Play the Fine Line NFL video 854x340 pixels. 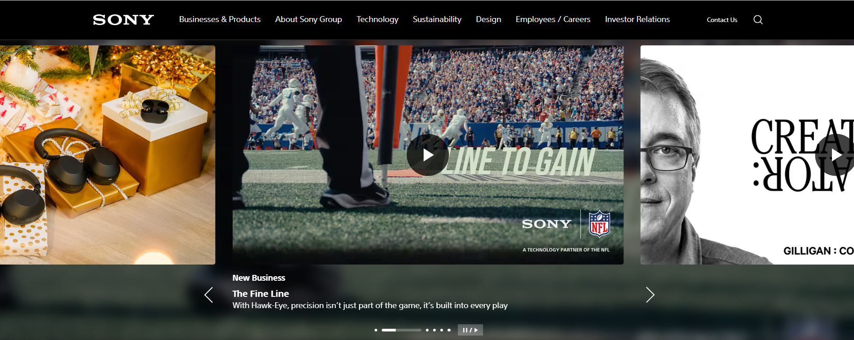pos(427,155)
